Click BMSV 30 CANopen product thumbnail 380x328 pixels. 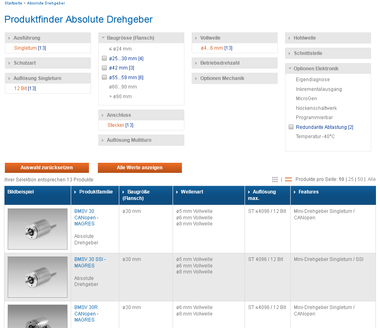pos(38,229)
